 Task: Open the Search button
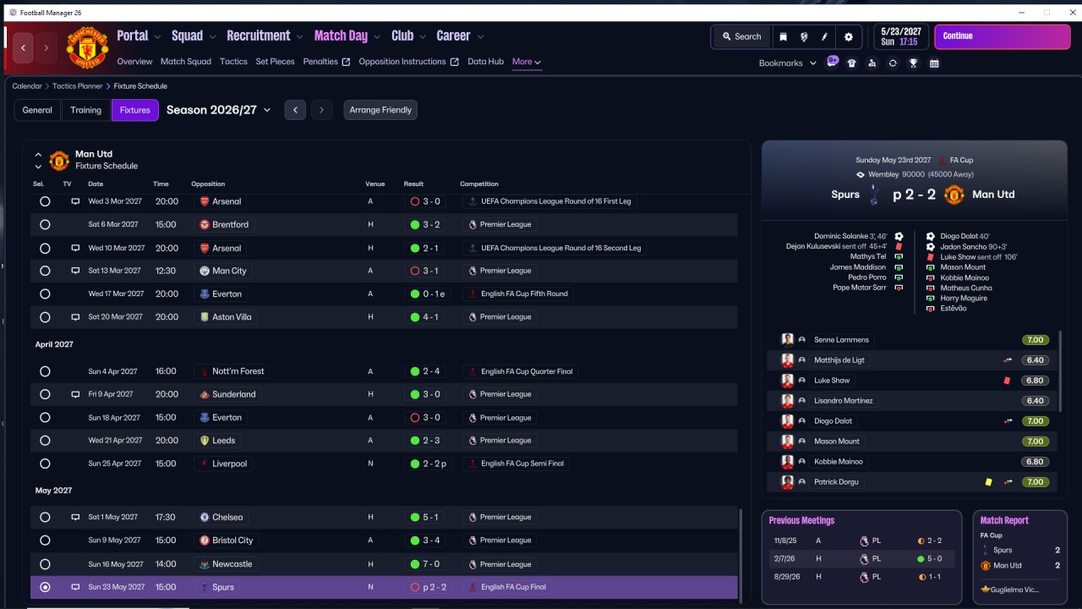point(741,36)
